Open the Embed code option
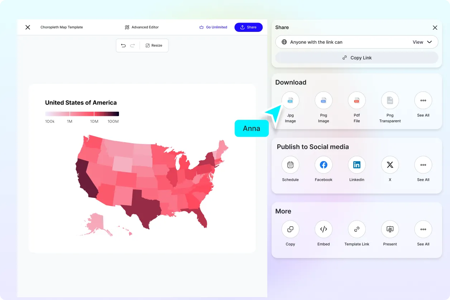The height and width of the screenshot is (300, 450). tap(324, 229)
